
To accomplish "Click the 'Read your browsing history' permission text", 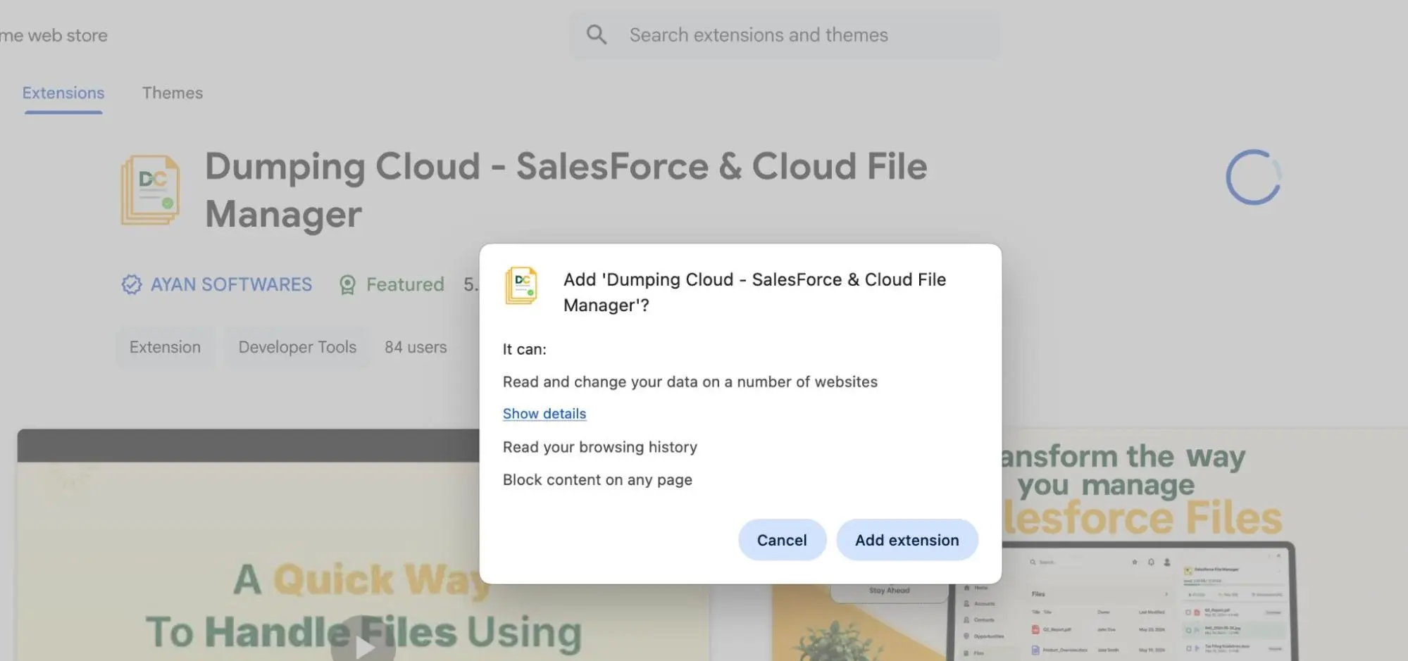I will pos(600,447).
